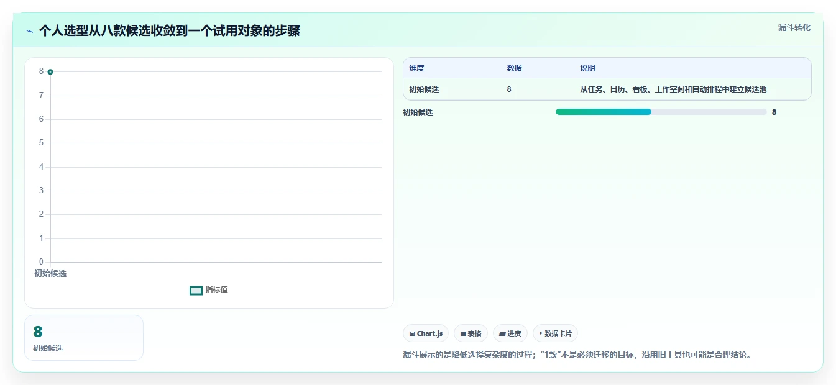
Task: Click the 漏斗转化 label at top right
Action: (x=794, y=27)
